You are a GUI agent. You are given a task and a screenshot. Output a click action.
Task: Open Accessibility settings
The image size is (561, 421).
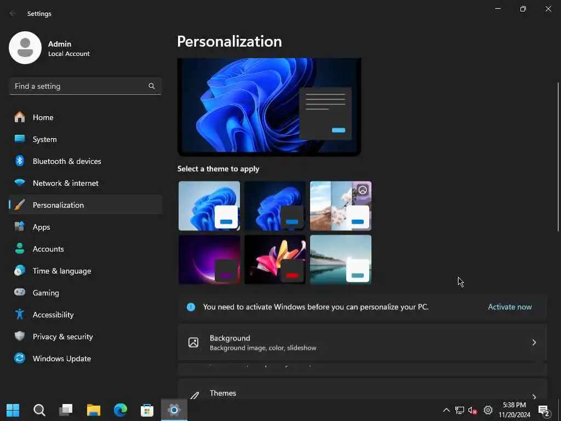[x=85, y=314]
